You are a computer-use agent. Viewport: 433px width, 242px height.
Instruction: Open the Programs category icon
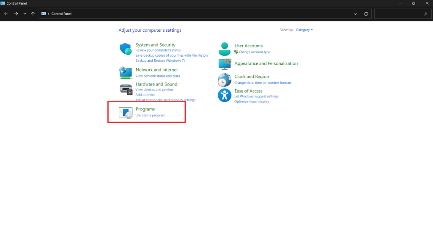tap(126, 113)
